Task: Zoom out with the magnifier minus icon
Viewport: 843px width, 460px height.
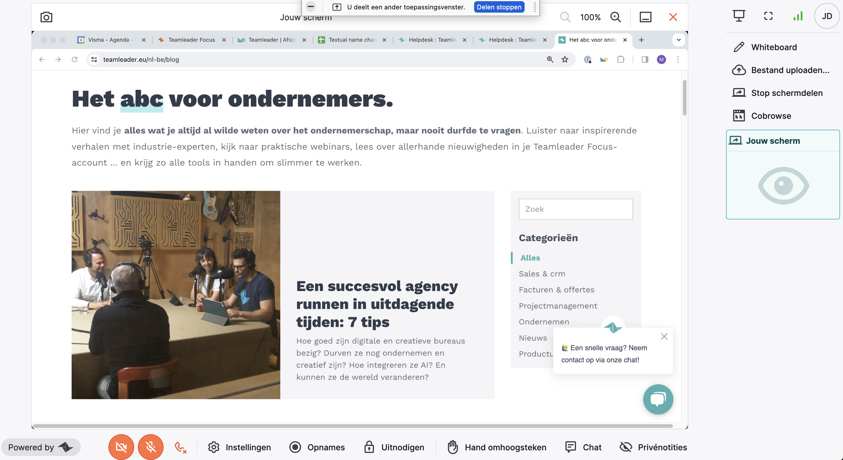Action: [x=565, y=17]
